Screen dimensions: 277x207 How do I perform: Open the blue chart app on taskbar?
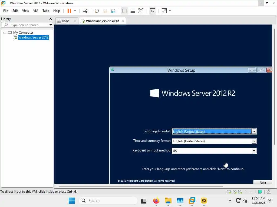coord(180,201)
